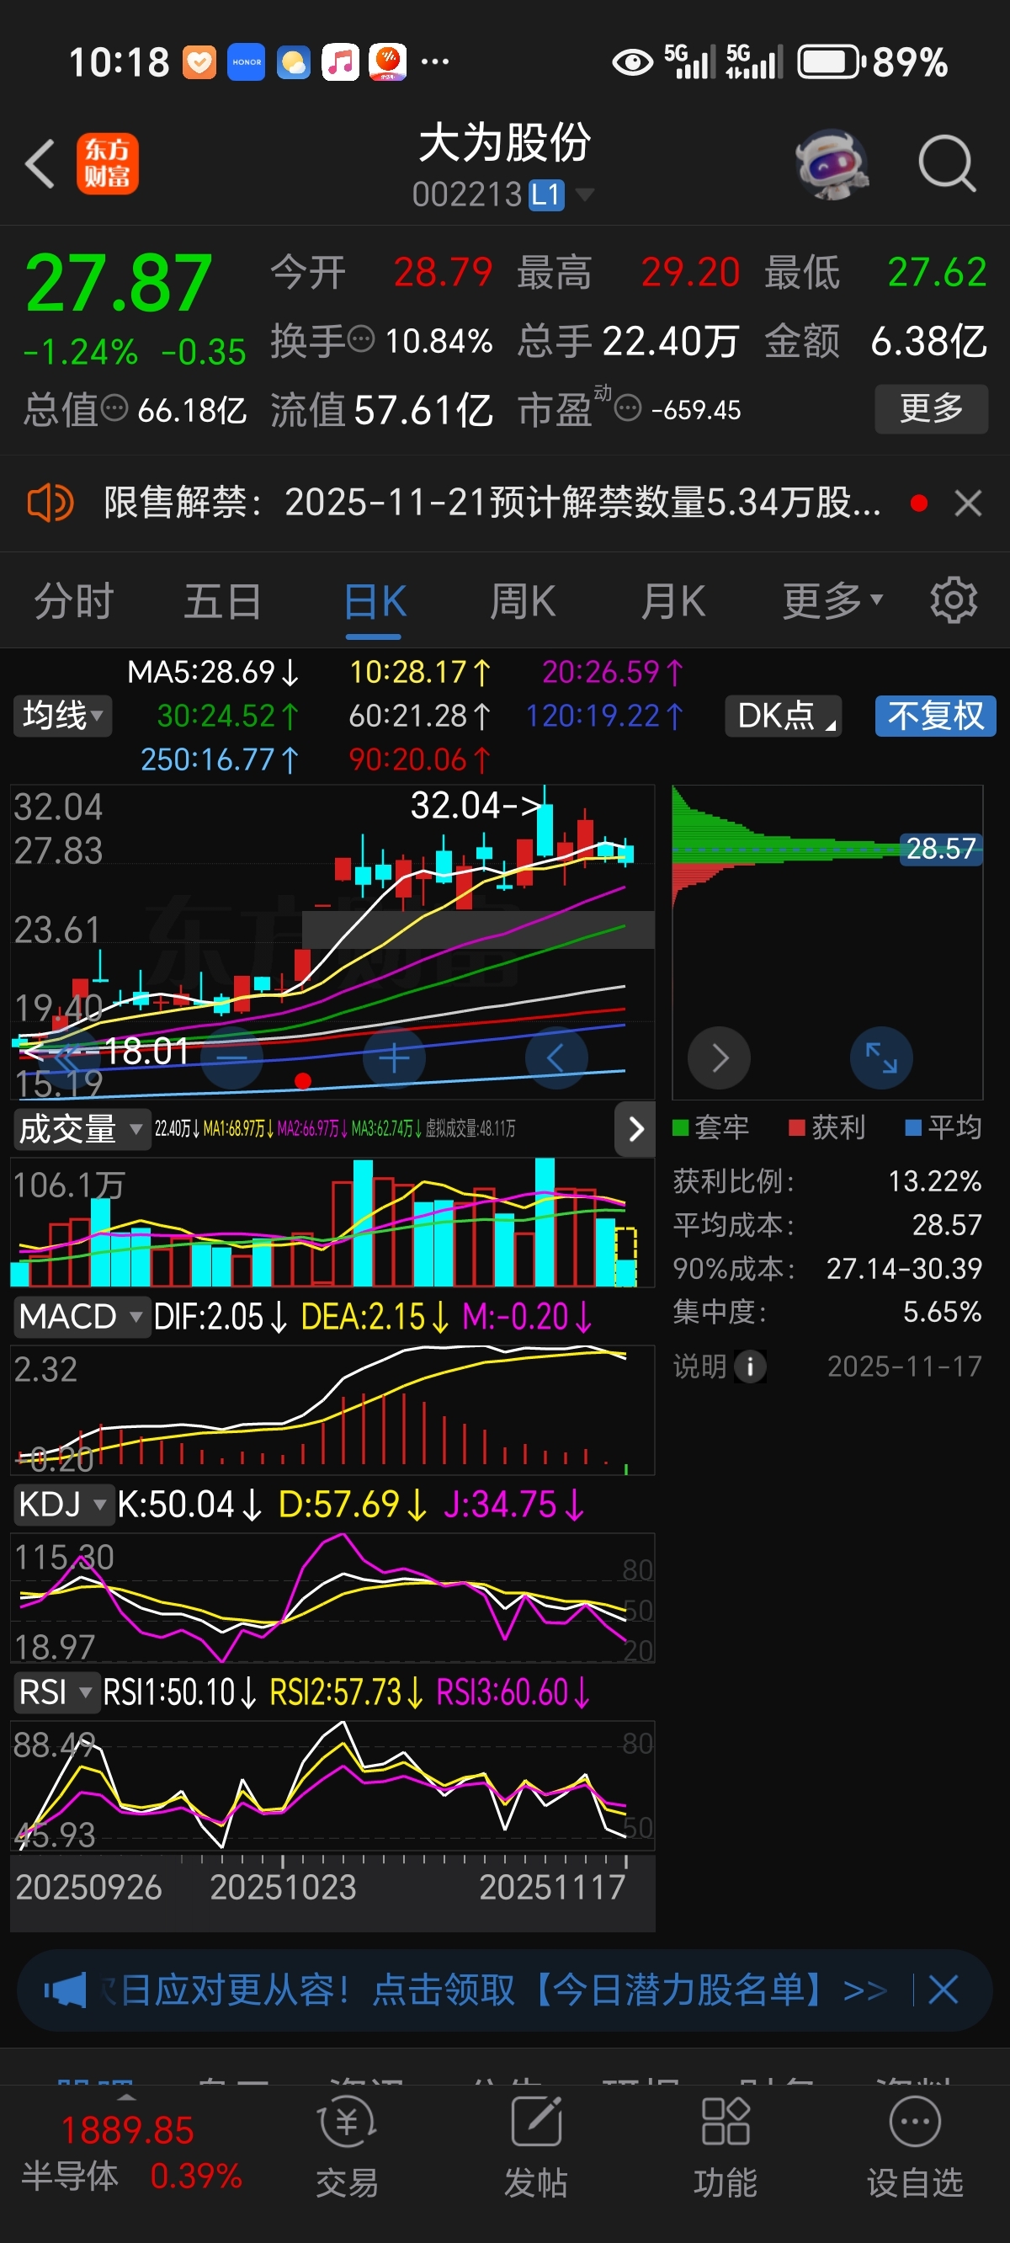Tap the back arrow icon
Image resolution: width=1010 pixels, height=2243 pixels.
(40, 162)
